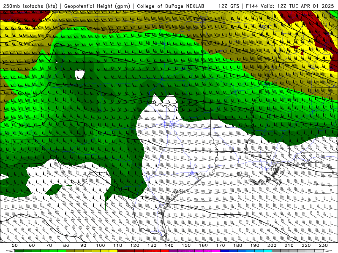
Task: Click the isolated dark green oval patch
Action: 54,189
